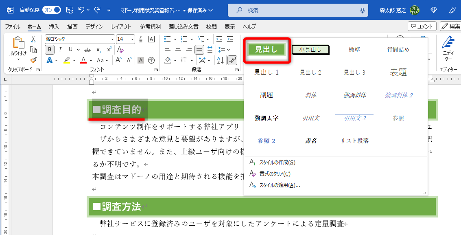The width and height of the screenshot is (461, 235).
Task: Open the 校閲 ribbon tab
Action: point(211,27)
